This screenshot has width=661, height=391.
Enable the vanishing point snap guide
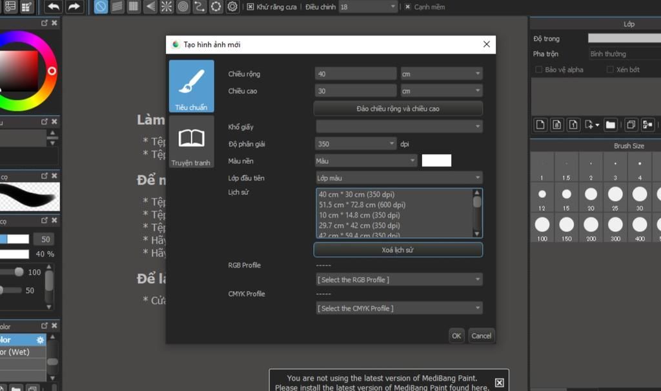point(150,6)
